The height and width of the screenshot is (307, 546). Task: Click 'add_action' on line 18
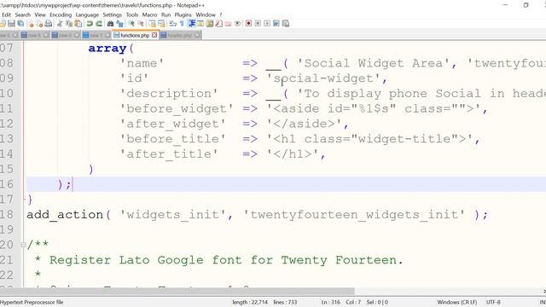(x=65, y=214)
